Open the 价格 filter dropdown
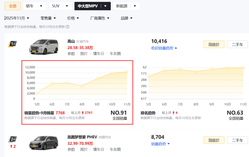This screenshot has width=249, height=157. pos(73,18)
